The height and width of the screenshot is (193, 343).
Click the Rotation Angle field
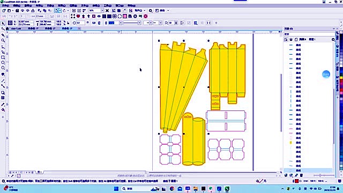click(80, 23)
